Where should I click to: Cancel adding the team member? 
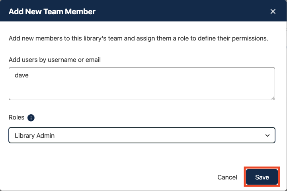tap(227, 177)
